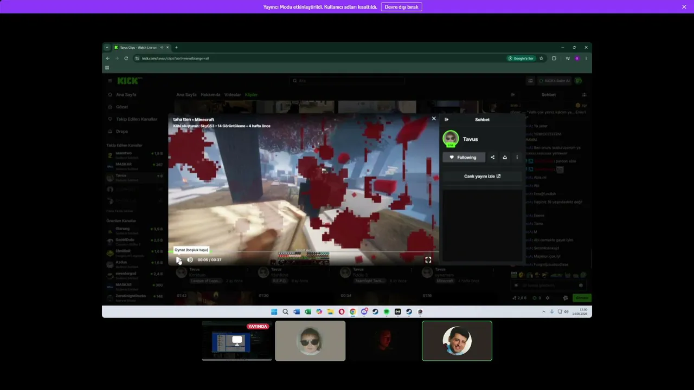Close the clip player overlay

[434, 119]
